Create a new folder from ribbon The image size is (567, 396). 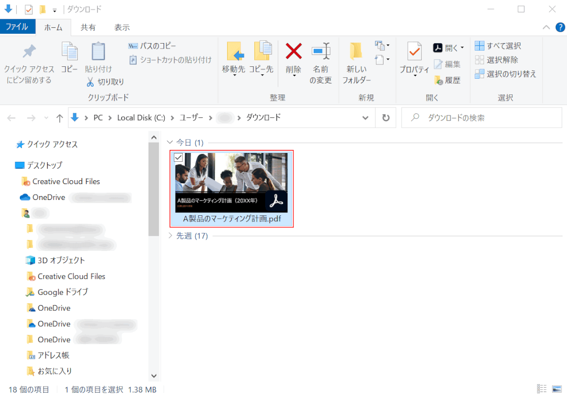tap(356, 51)
